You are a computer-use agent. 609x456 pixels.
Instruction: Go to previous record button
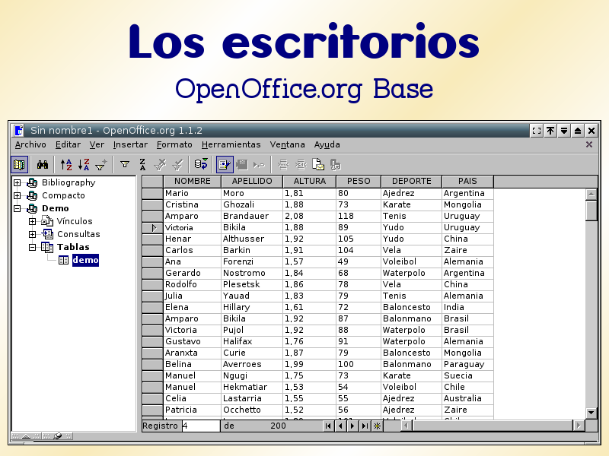click(x=340, y=426)
